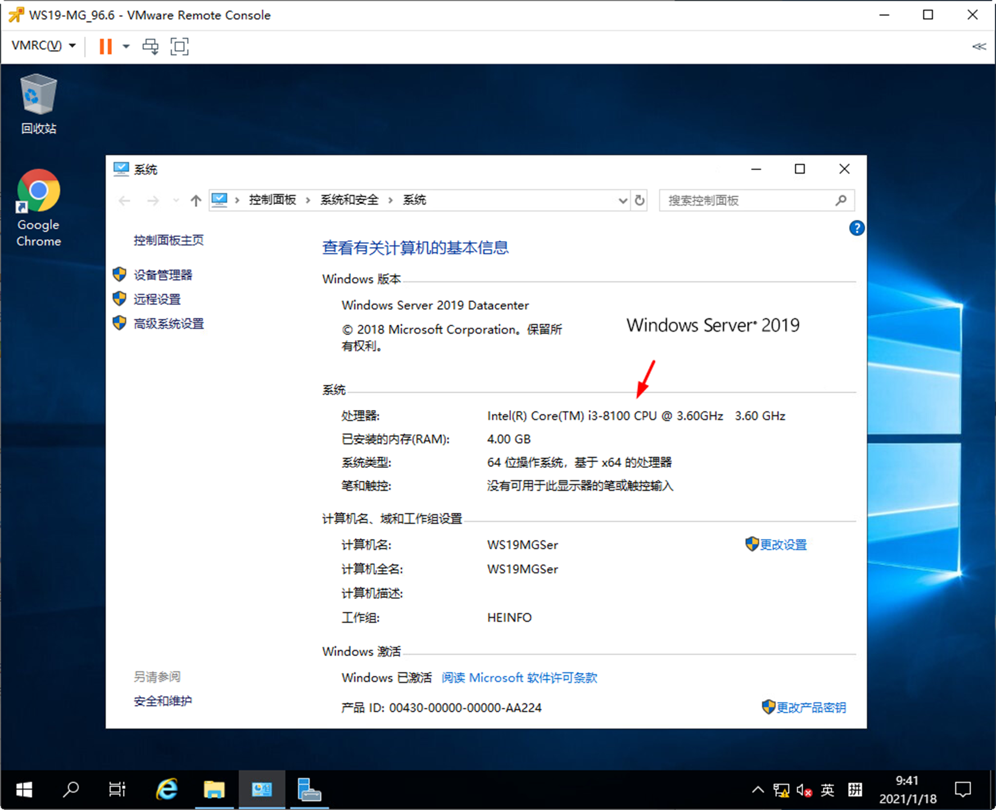Click the search magnifier in control panel
The height and width of the screenshot is (810, 996).
841,201
